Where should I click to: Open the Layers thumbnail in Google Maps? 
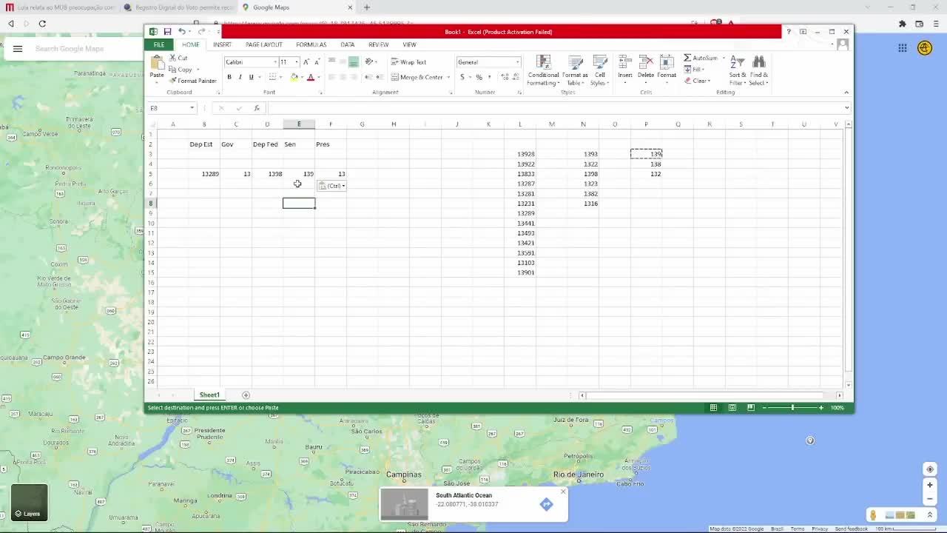30,501
